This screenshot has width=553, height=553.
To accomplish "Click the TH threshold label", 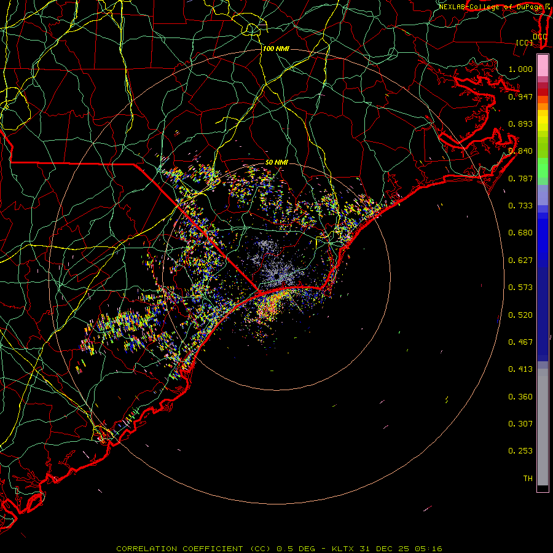I will (528, 479).
